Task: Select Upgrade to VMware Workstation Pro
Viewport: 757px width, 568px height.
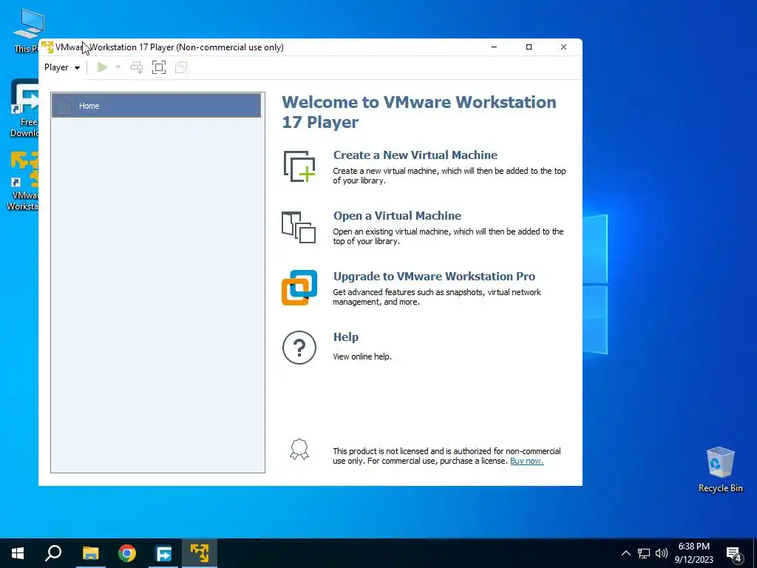Action: pyautogui.click(x=434, y=277)
